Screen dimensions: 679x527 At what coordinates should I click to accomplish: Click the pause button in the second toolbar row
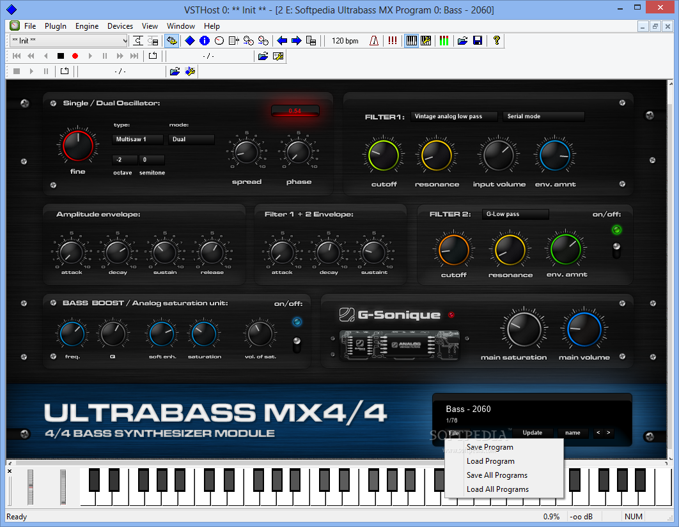coord(105,56)
